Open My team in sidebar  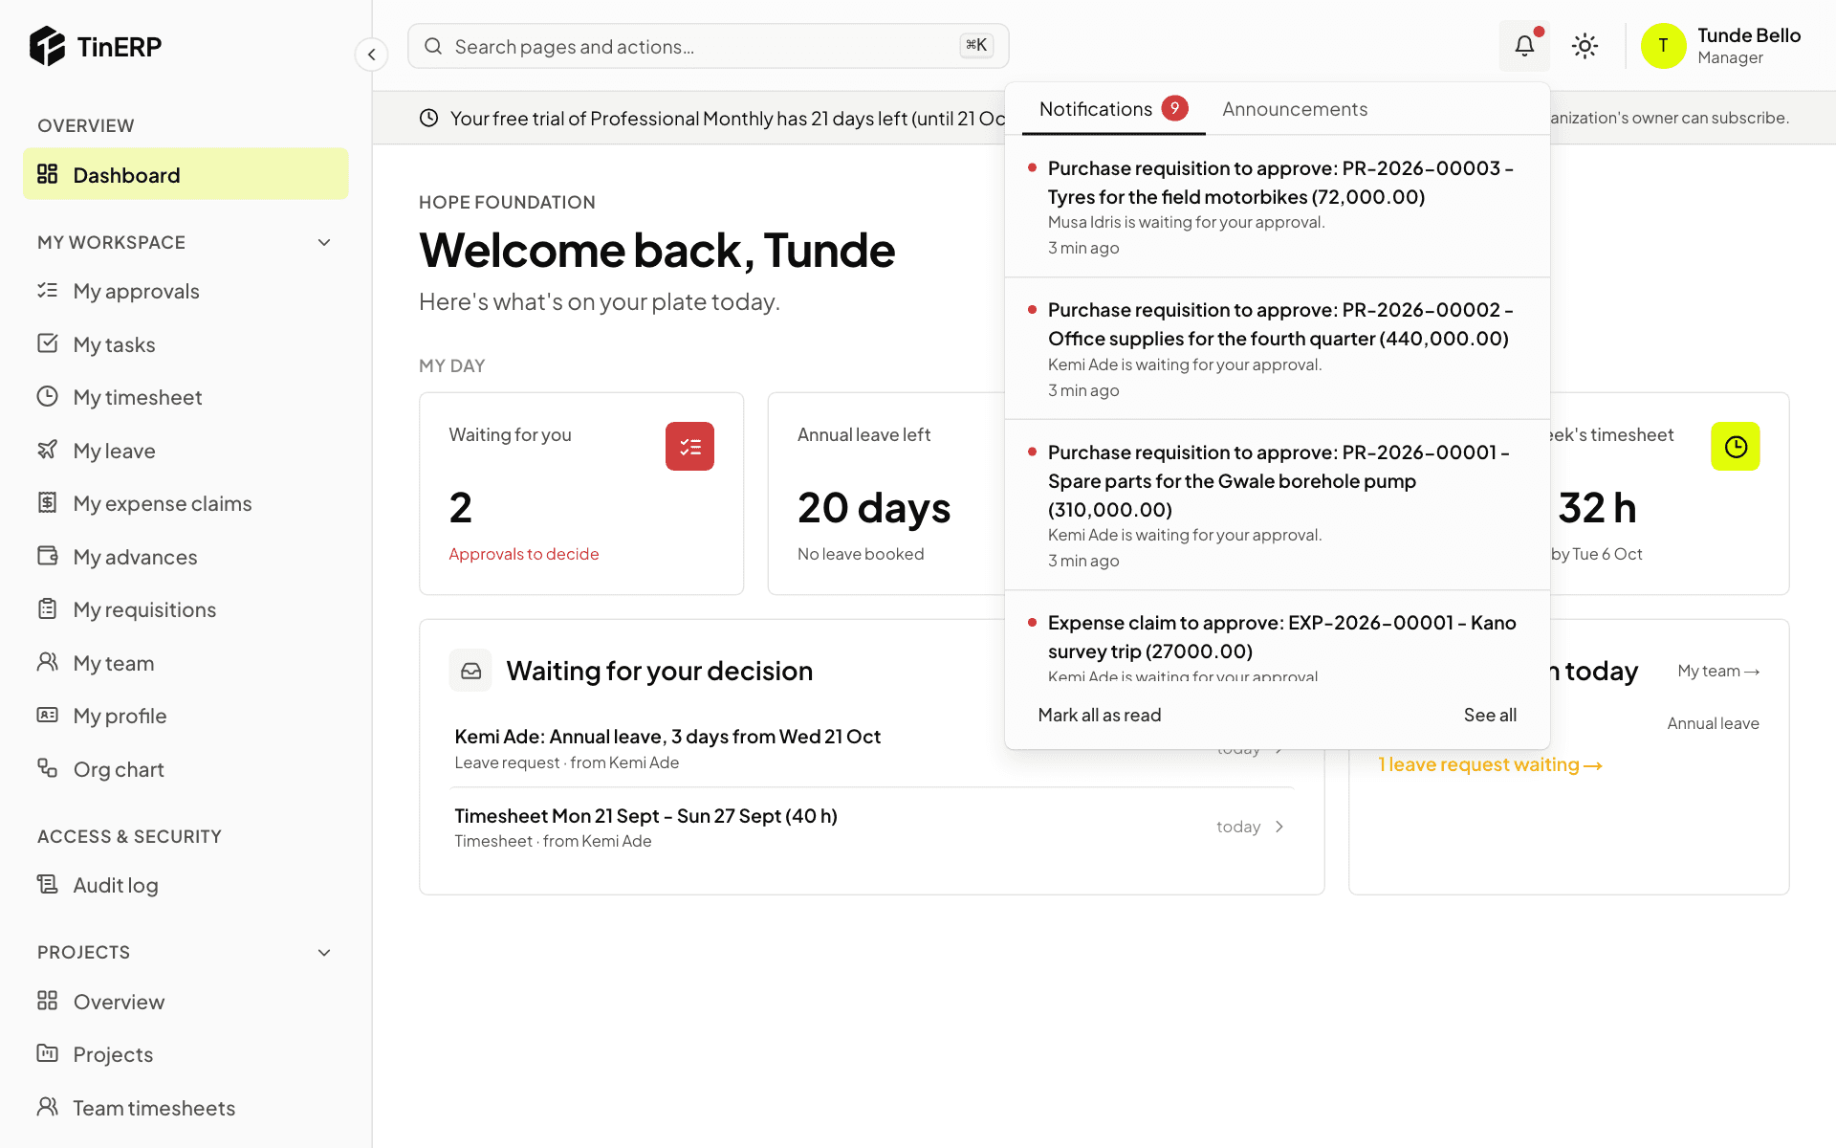pyautogui.click(x=186, y=663)
